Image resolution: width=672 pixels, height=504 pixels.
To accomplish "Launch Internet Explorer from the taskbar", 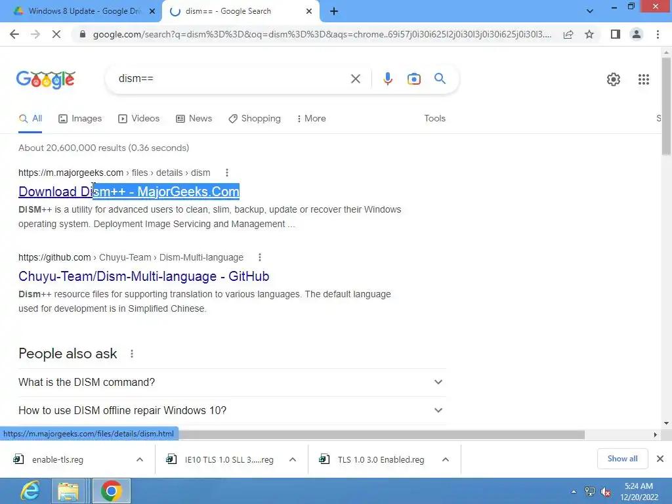I will (30, 491).
